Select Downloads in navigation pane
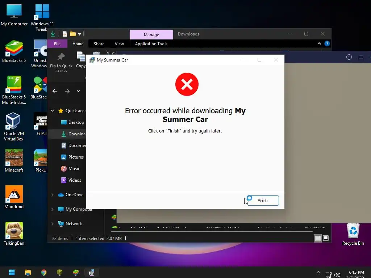 [73, 134]
